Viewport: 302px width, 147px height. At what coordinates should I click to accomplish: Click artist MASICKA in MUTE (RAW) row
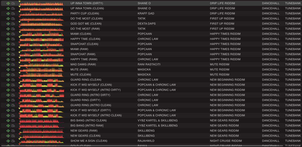(x=144, y=69)
